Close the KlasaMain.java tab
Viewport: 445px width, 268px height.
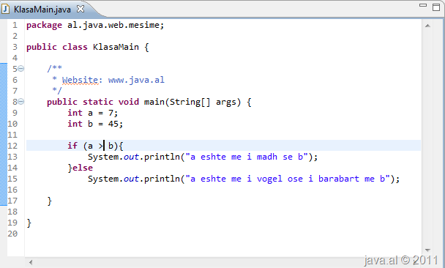point(81,9)
